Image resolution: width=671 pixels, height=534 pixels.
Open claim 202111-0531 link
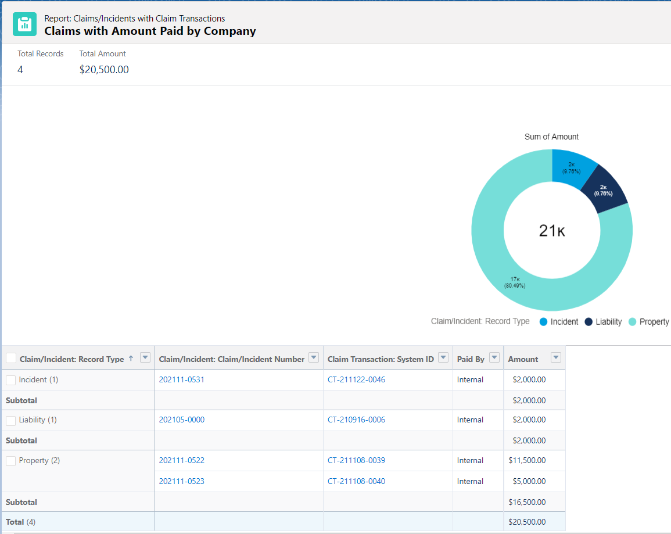(181, 379)
